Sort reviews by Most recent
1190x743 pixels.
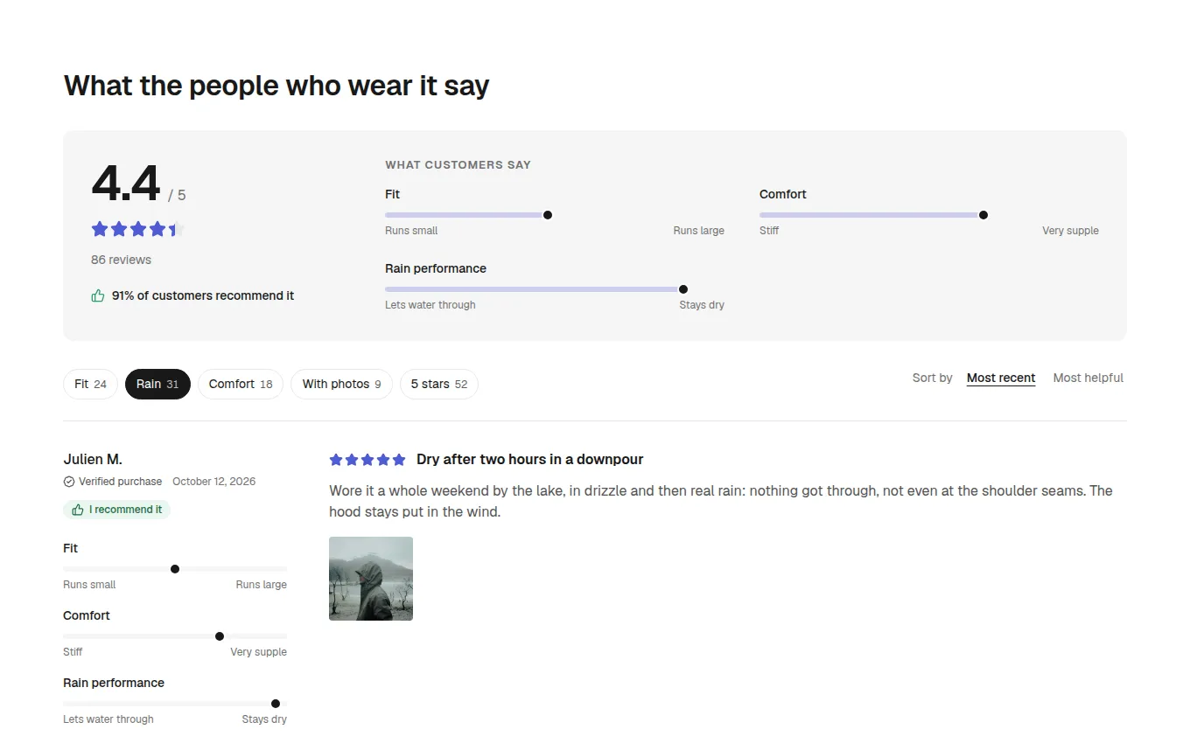(x=1001, y=378)
